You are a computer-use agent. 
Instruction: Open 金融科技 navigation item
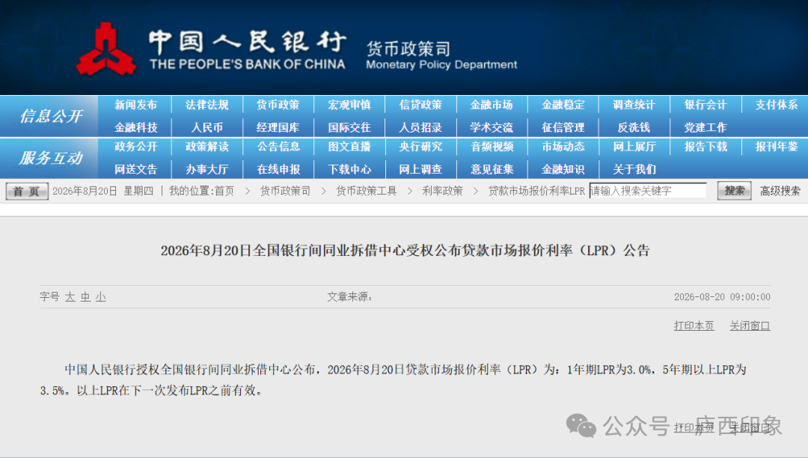135,127
